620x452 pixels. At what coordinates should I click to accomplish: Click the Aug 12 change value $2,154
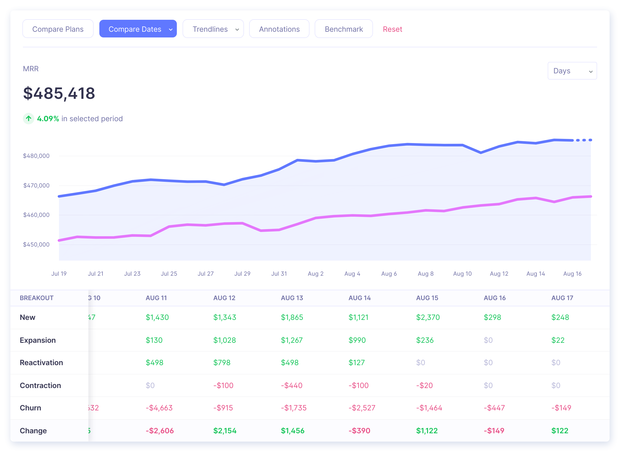(225, 430)
